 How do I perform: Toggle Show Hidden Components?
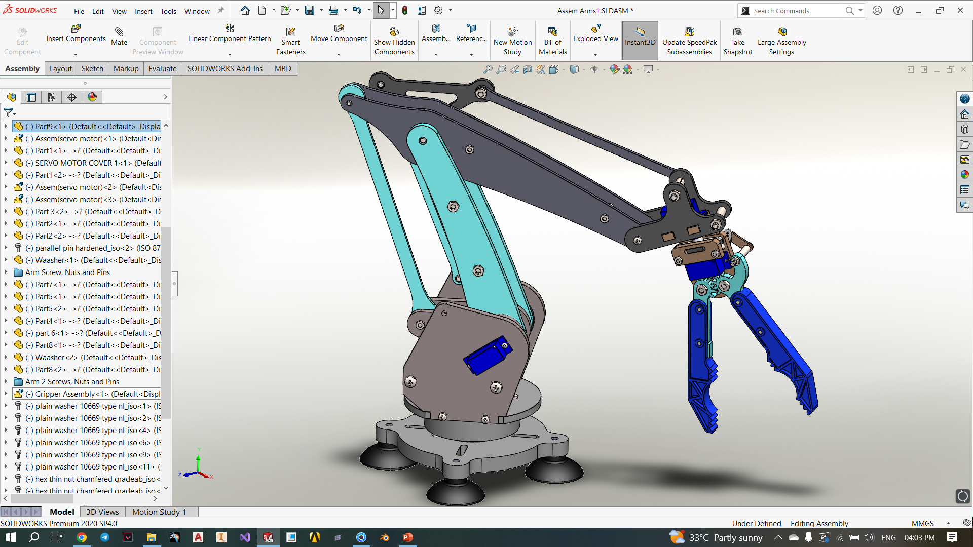pos(394,32)
